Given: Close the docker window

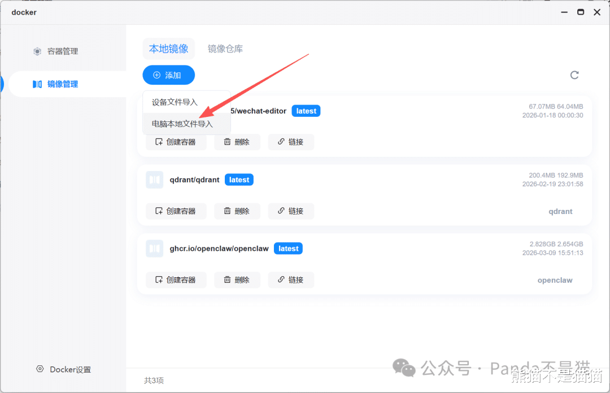Looking at the screenshot, I should coord(597,12).
